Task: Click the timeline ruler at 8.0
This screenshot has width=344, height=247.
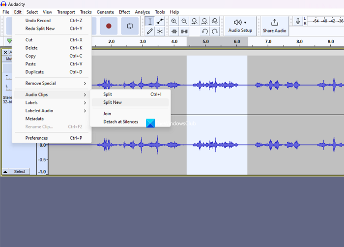Action: [299, 42]
